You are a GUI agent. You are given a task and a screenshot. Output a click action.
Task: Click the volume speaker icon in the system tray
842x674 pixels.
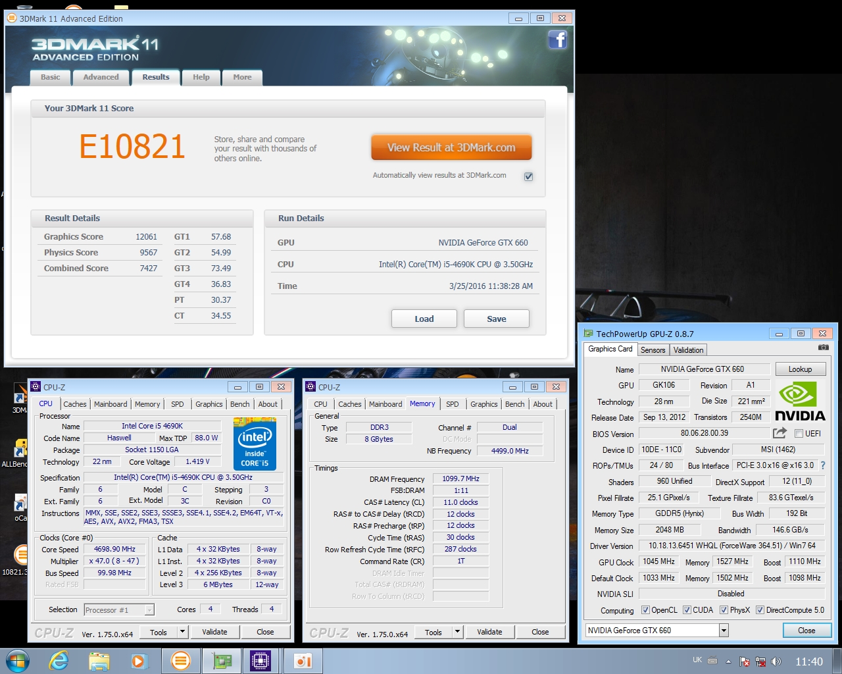tap(776, 661)
